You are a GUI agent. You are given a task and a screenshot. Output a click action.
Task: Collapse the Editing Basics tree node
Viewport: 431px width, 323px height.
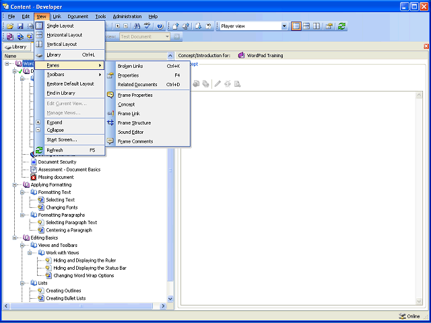pyautogui.click(x=15, y=238)
